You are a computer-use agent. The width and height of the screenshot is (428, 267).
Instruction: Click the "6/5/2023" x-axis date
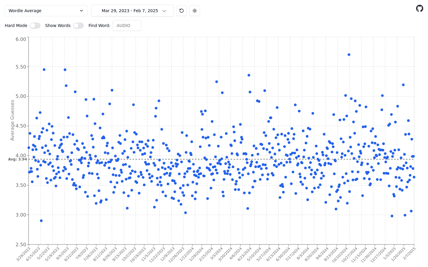(x=63, y=254)
